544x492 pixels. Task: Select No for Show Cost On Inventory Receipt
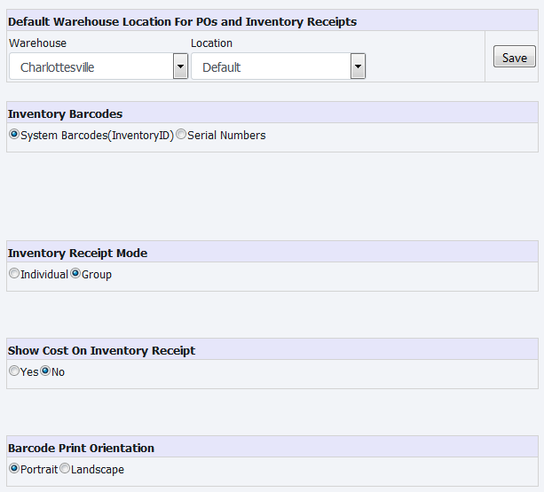(x=45, y=372)
